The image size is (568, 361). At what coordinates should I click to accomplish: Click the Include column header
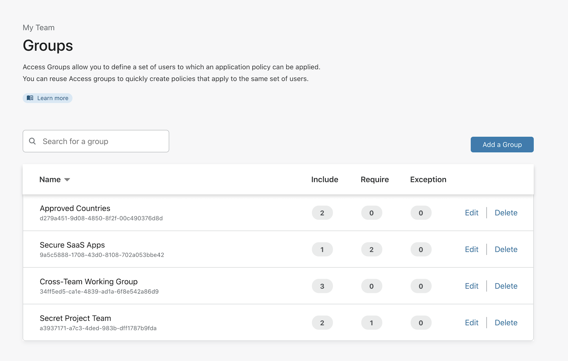(x=325, y=180)
